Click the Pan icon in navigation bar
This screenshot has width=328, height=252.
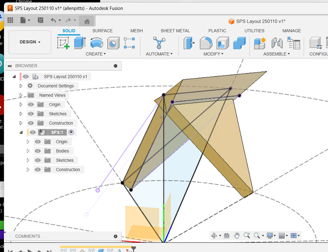(x=236, y=236)
